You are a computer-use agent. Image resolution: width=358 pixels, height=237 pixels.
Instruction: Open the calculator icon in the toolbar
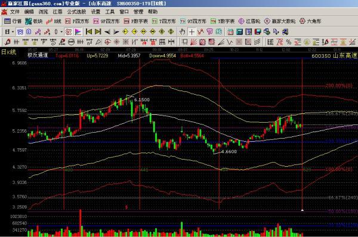tap(239, 32)
